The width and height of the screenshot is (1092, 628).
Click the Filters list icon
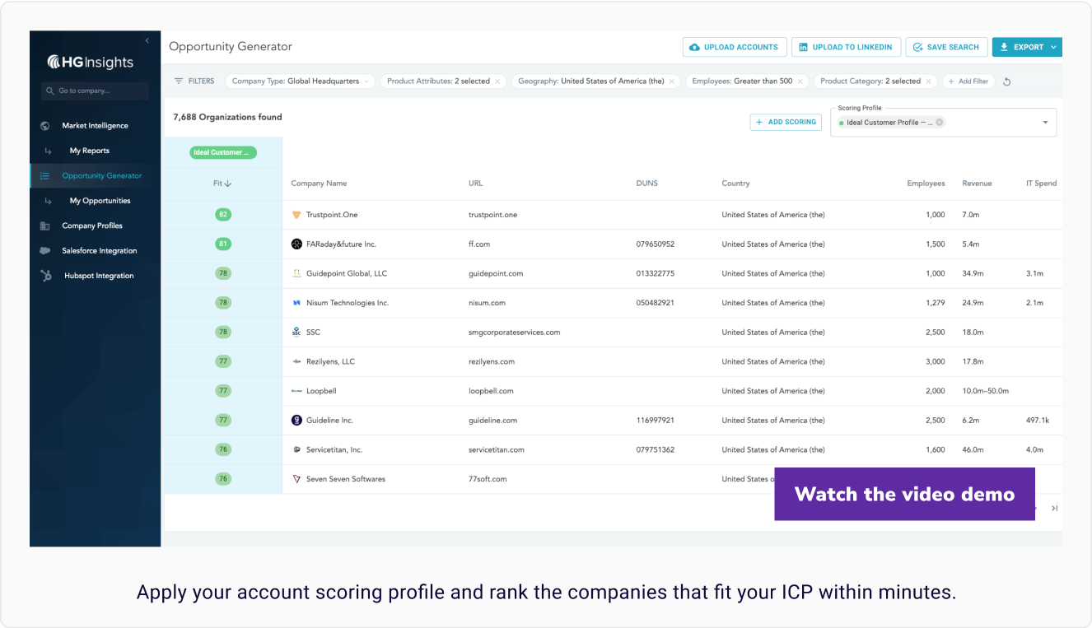(x=179, y=81)
